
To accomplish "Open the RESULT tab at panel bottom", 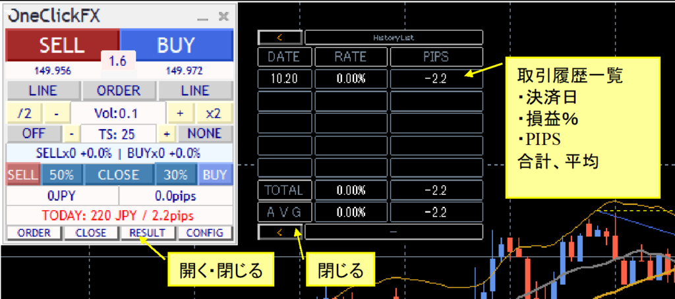I will (x=147, y=232).
